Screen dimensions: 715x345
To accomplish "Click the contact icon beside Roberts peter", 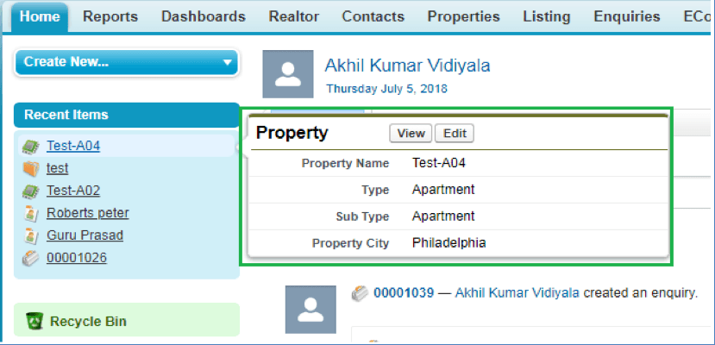I will 30,213.
